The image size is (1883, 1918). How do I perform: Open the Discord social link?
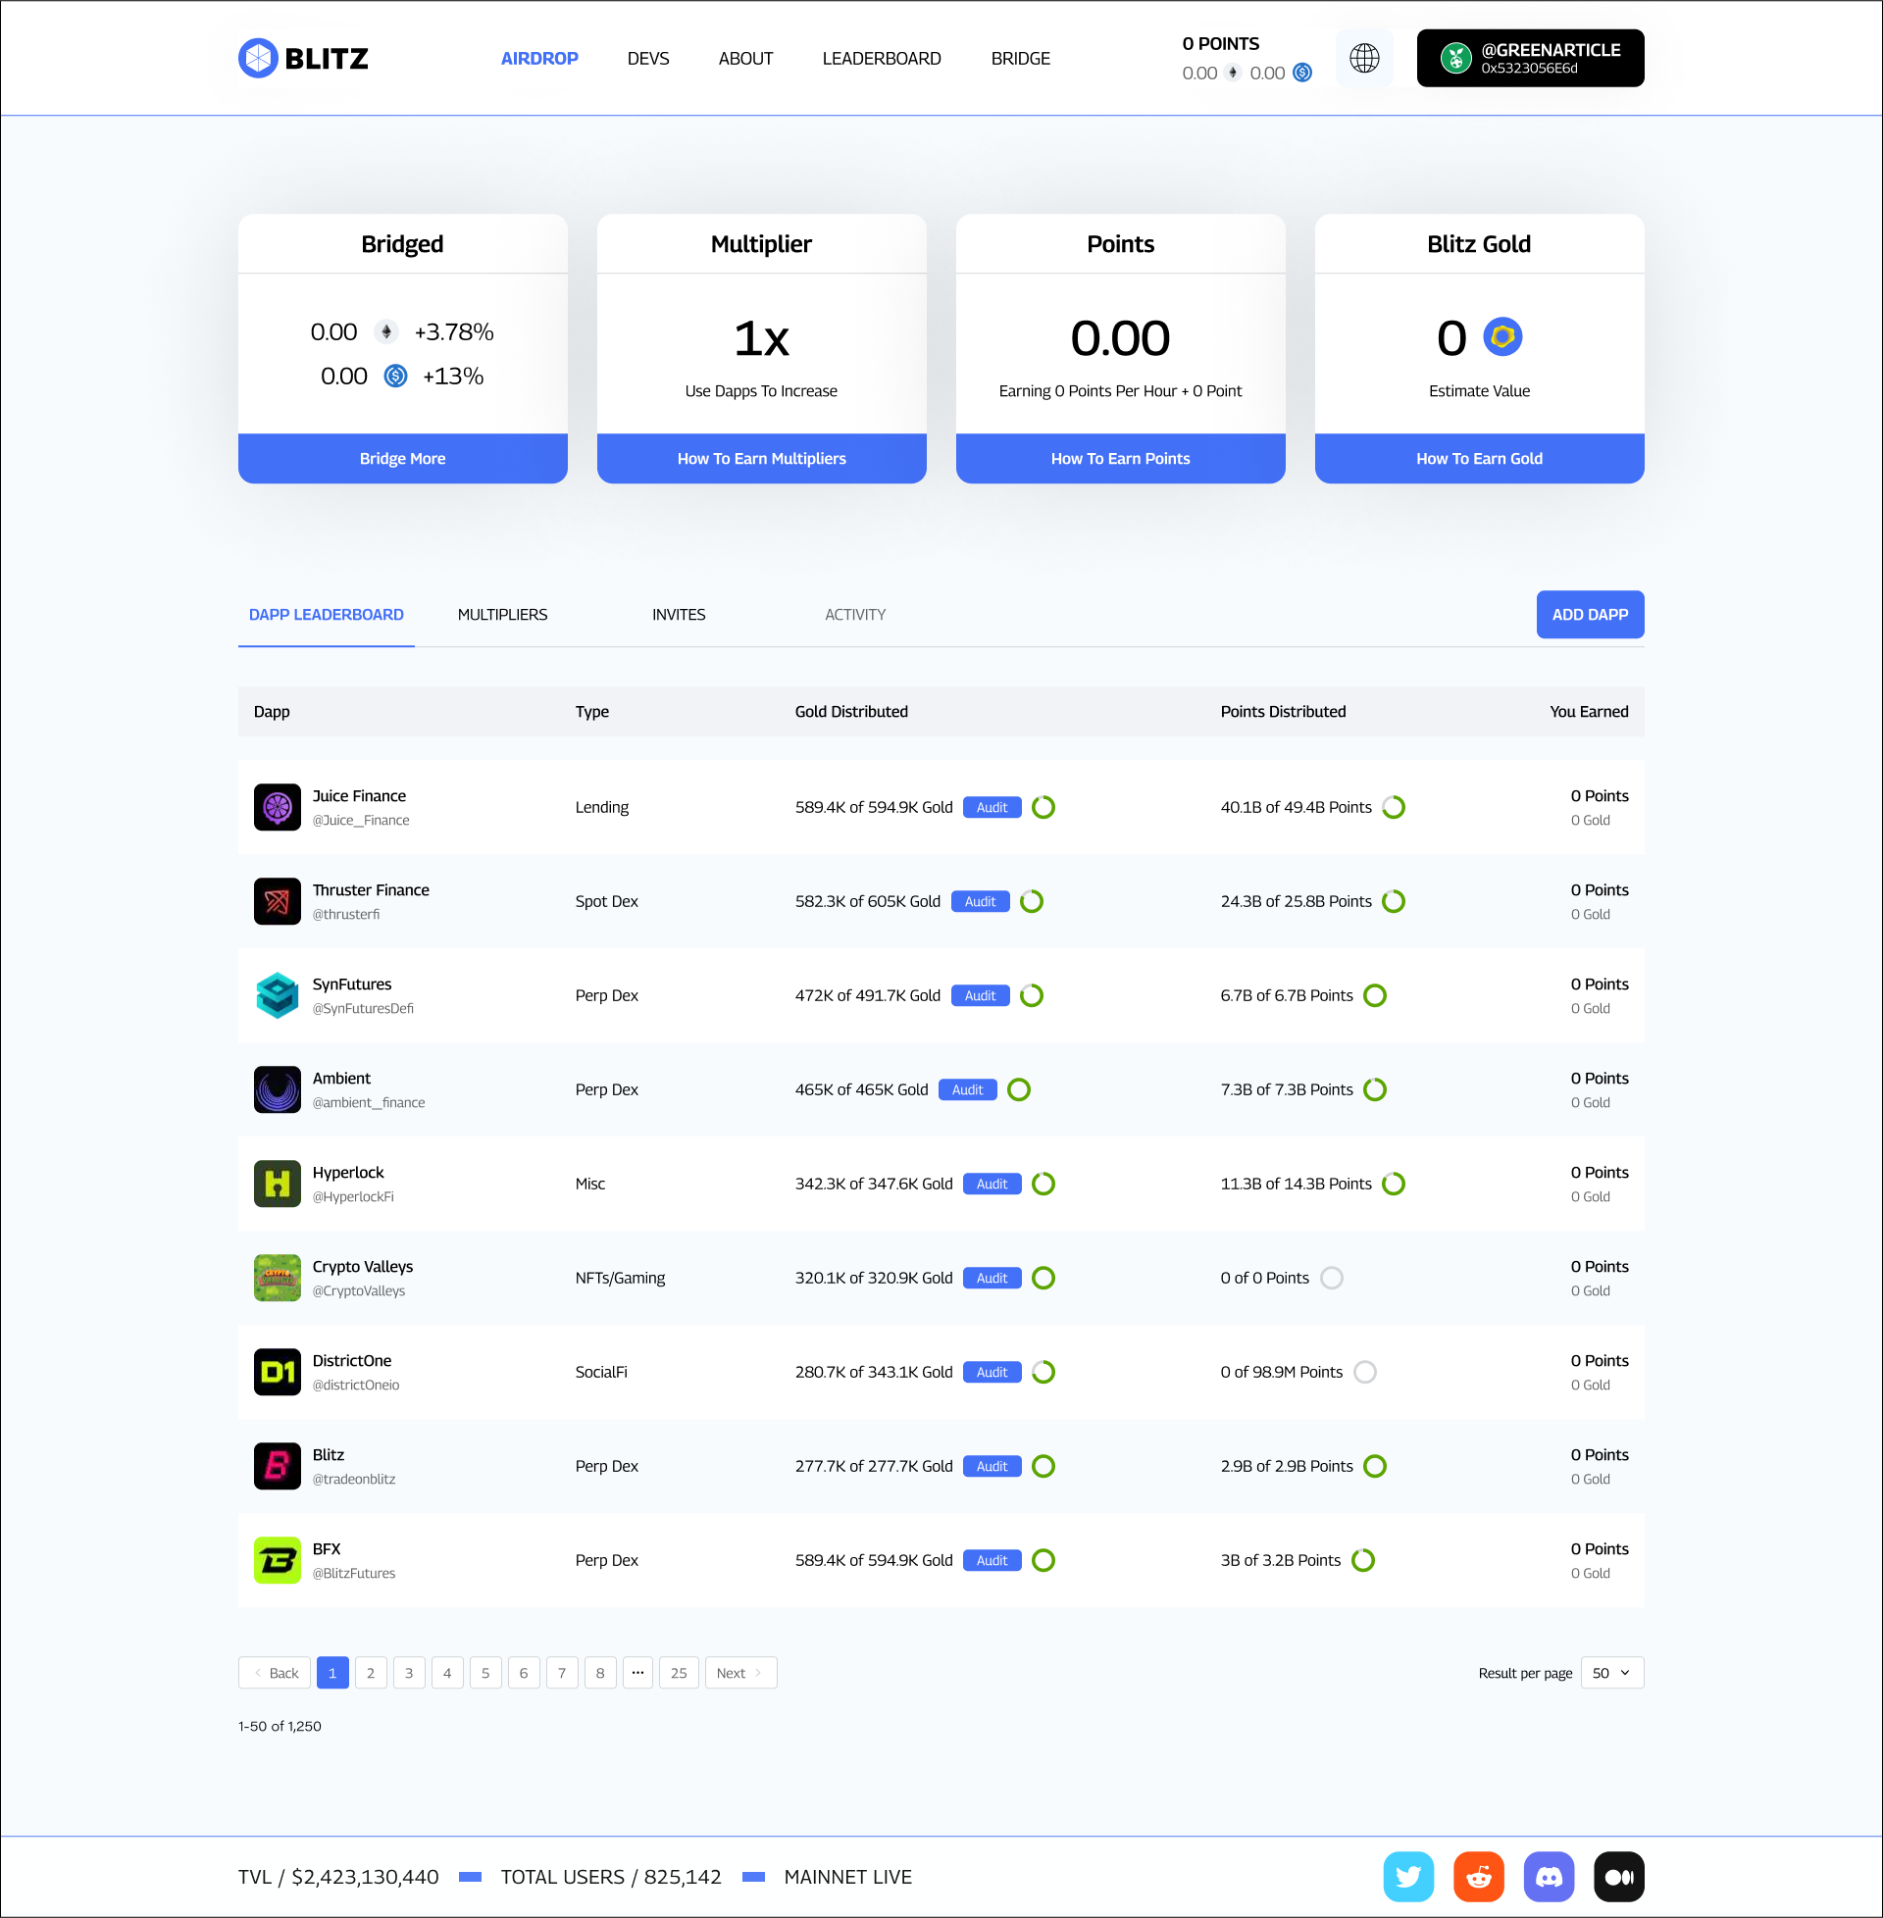pos(1549,1877)
